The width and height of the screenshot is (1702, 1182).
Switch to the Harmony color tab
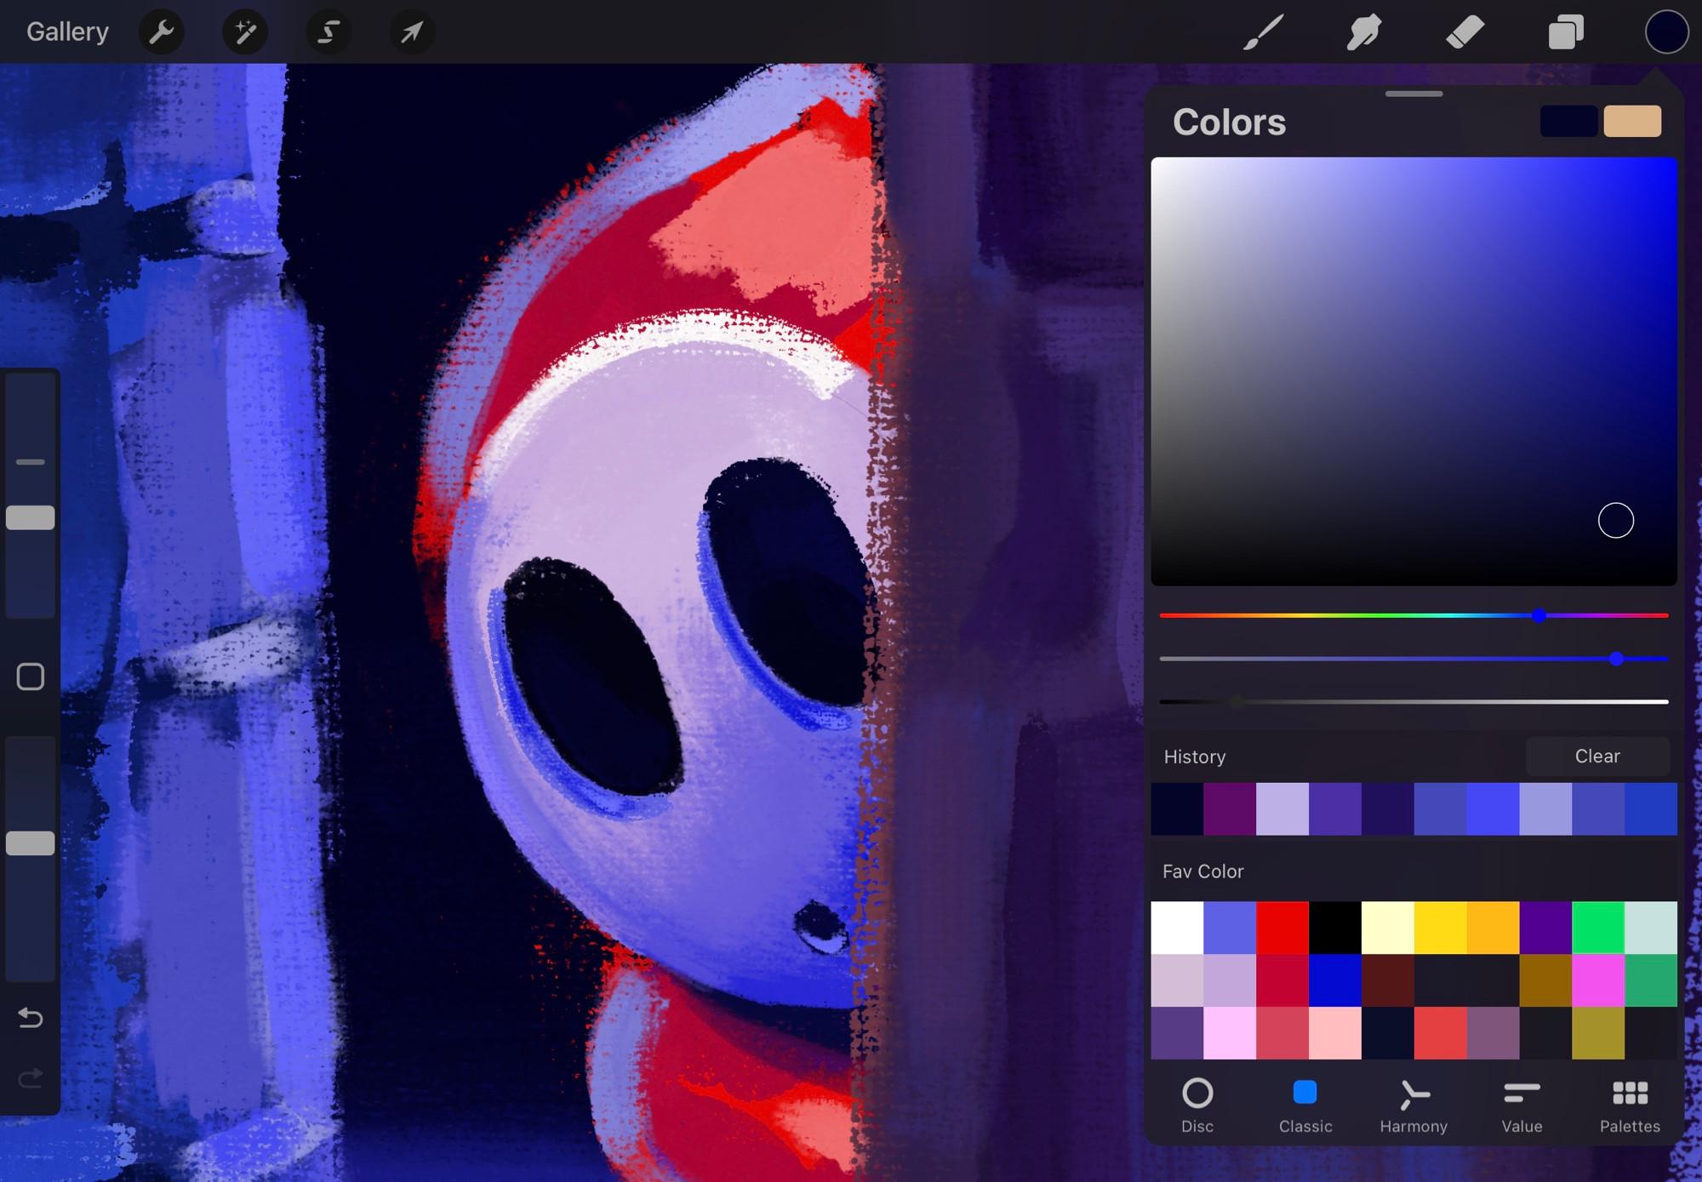pyautogui.click(x=1414, y=1105)
